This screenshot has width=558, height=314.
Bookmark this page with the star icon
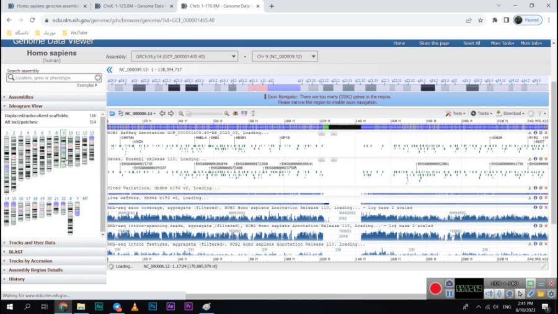coord(480,20)
